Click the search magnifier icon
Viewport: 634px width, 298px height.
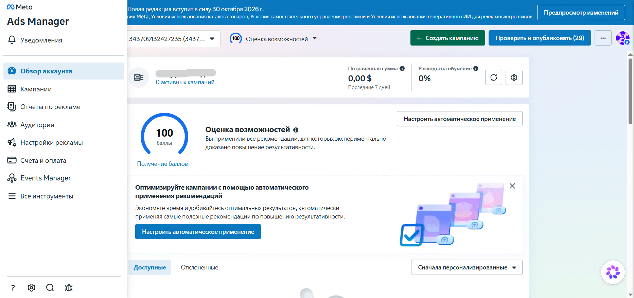tap(50, 288)
